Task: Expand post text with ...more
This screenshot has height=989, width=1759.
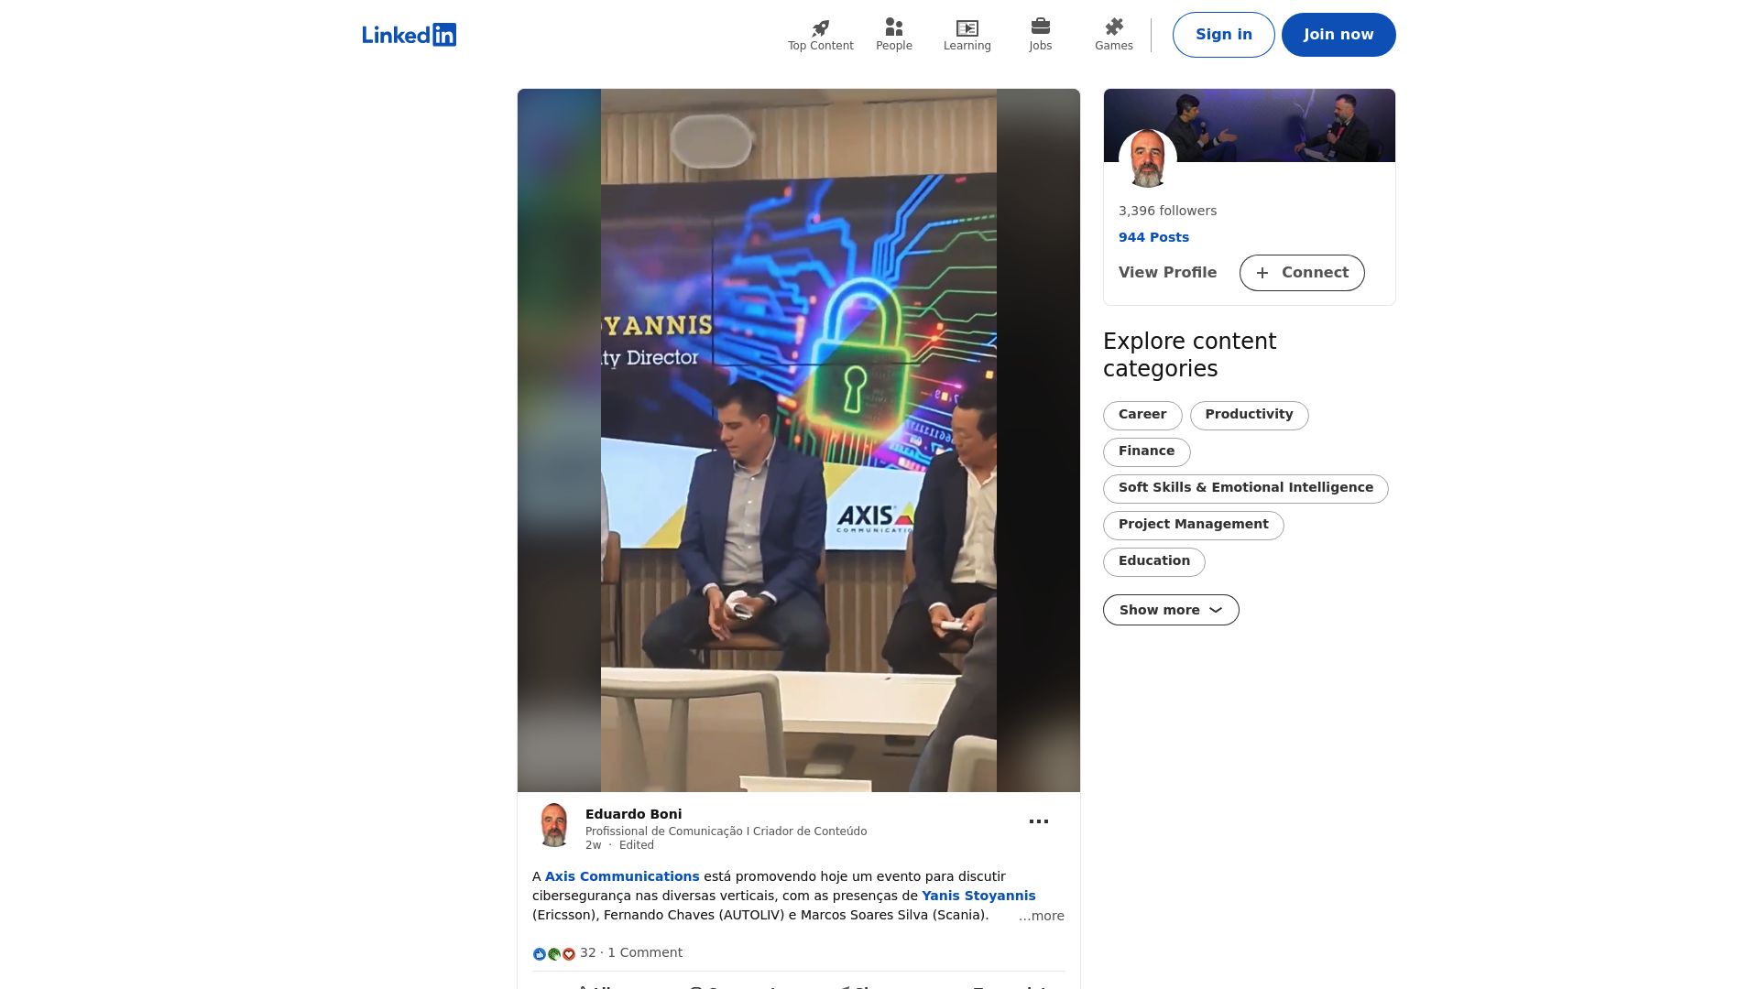Action: [1041, 916]
